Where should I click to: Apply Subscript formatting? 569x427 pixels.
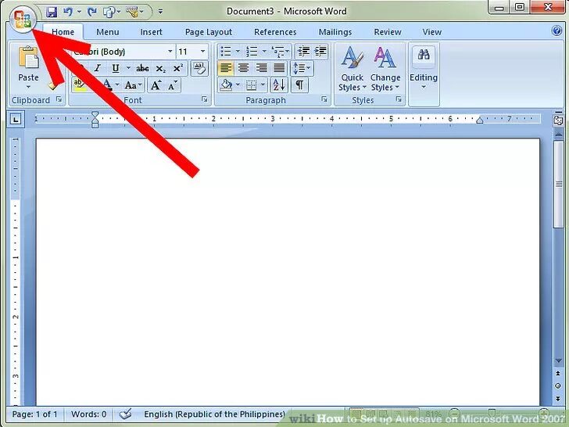(161, 68)
